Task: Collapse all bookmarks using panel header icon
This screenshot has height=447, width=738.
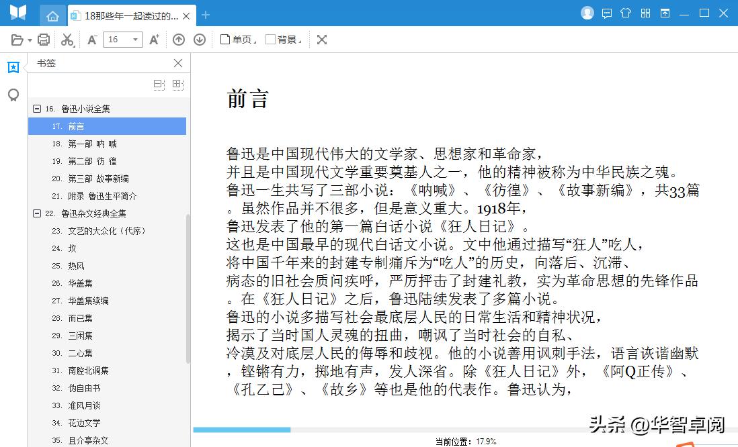Action: click(x=157, y=84)
